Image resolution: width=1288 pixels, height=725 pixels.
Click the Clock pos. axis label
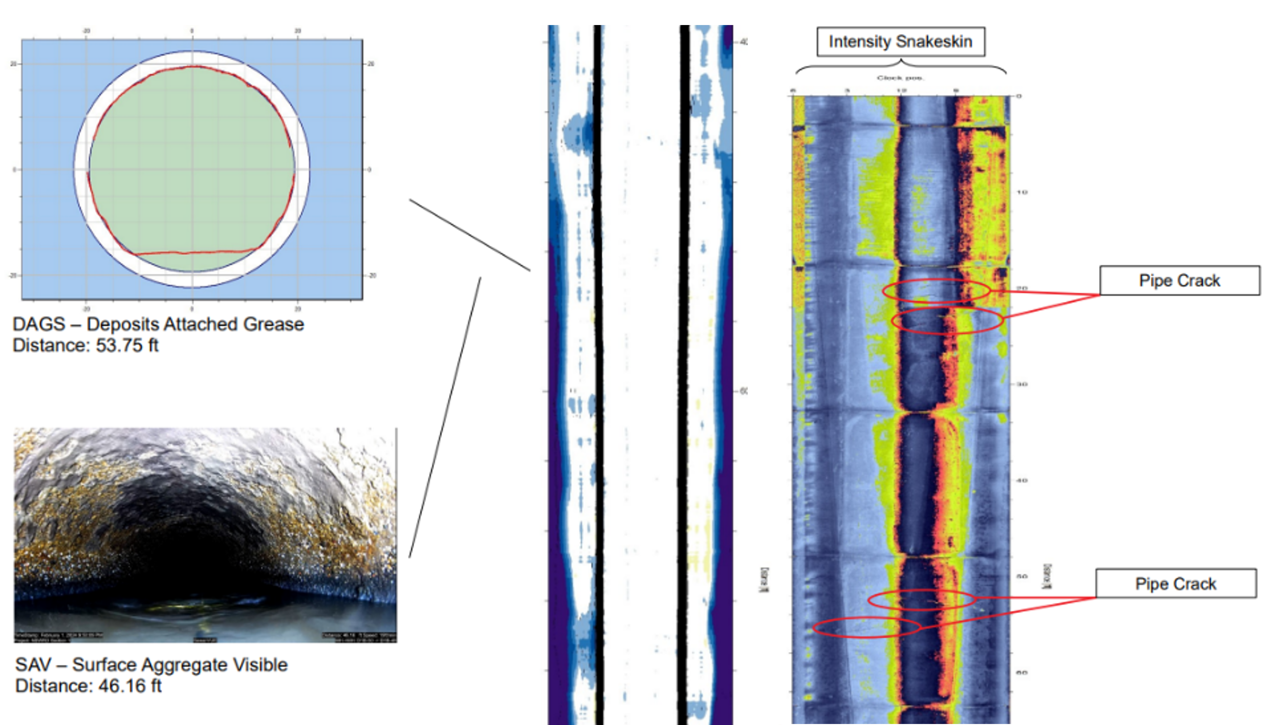[901, 78]
